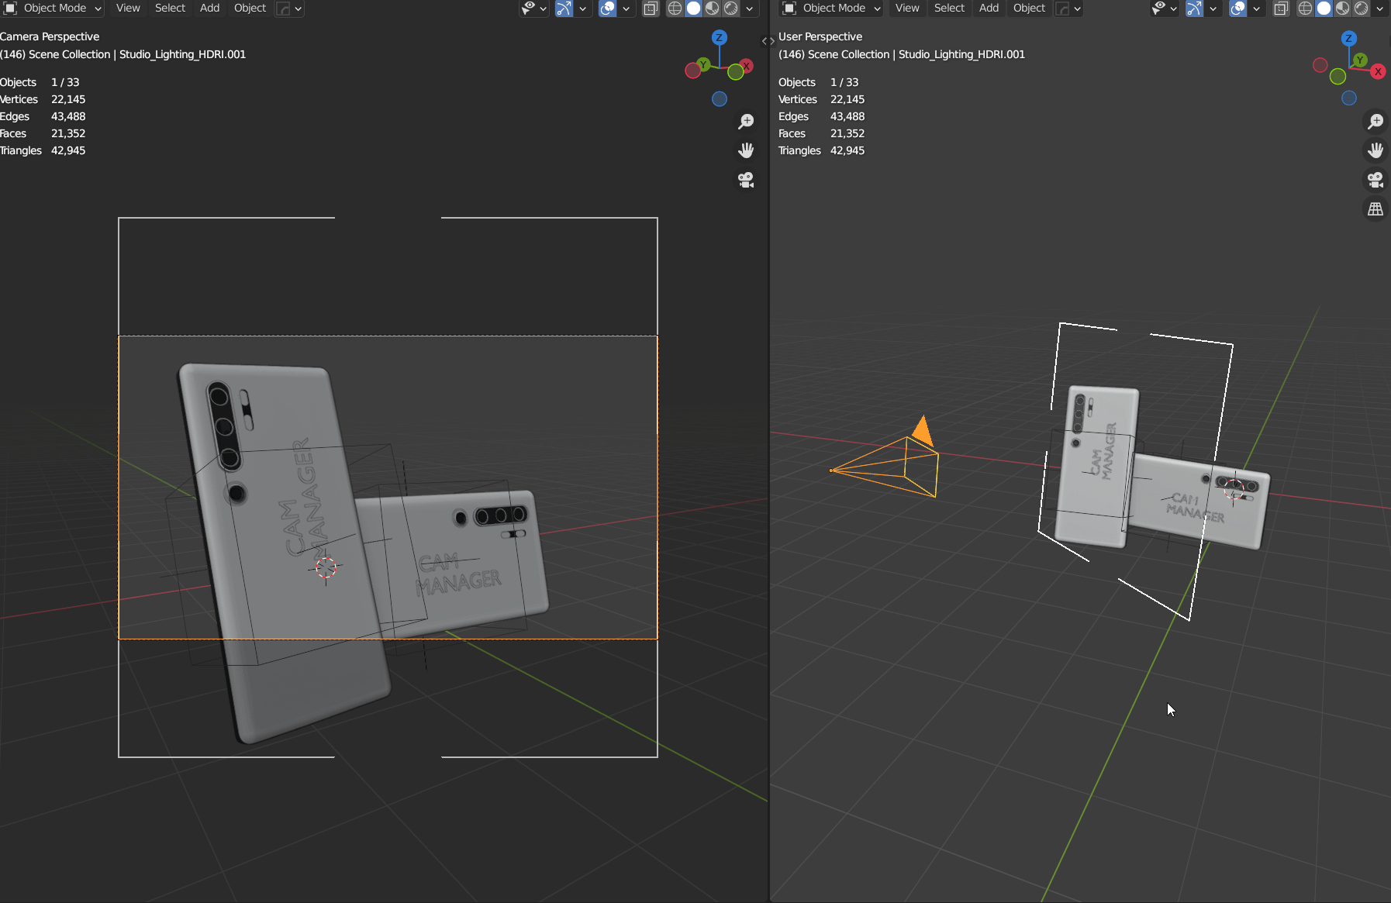Click blue Z axis on left viewport gizmo
The width and height of the screenshot is (1391, 903).
(x=720, y=37)
